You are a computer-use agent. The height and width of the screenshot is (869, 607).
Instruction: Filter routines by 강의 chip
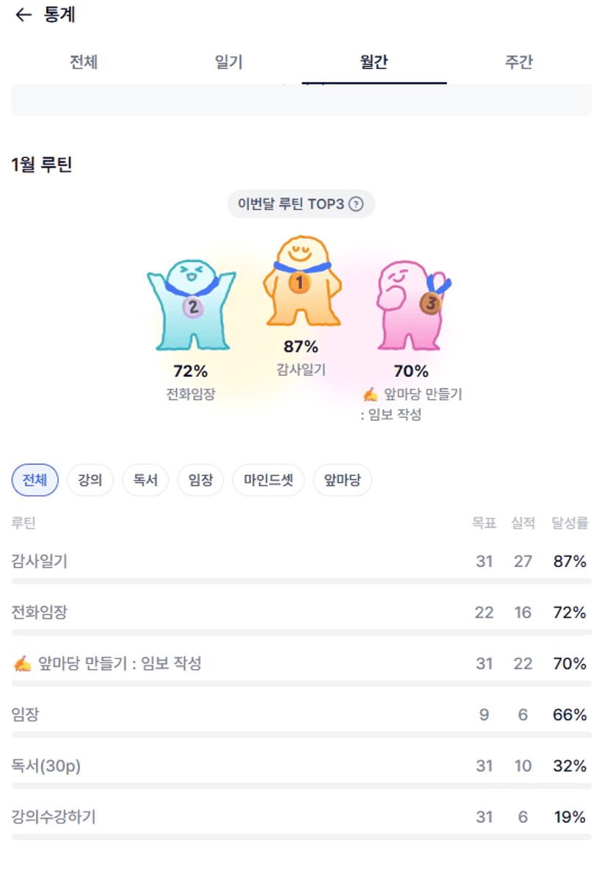(x=90, y=480)
